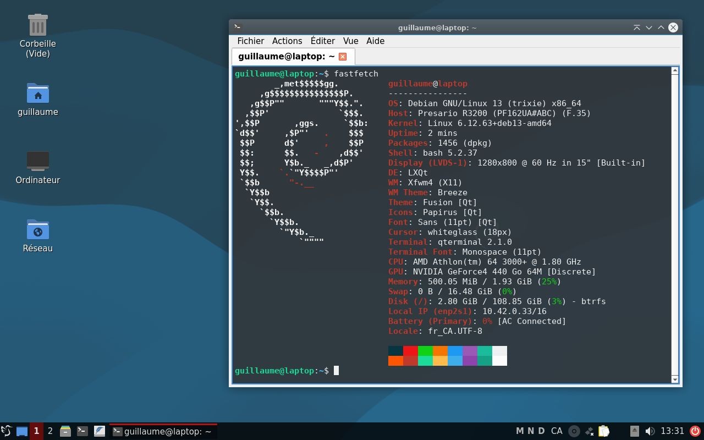
Task: Open the Corbeille trash icon on the desktop
Action: coord(38,25)
